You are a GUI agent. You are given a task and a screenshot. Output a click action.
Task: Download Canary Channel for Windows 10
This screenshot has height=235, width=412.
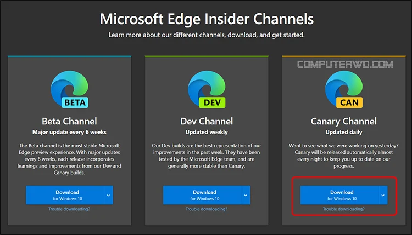(x=339, y=195)
